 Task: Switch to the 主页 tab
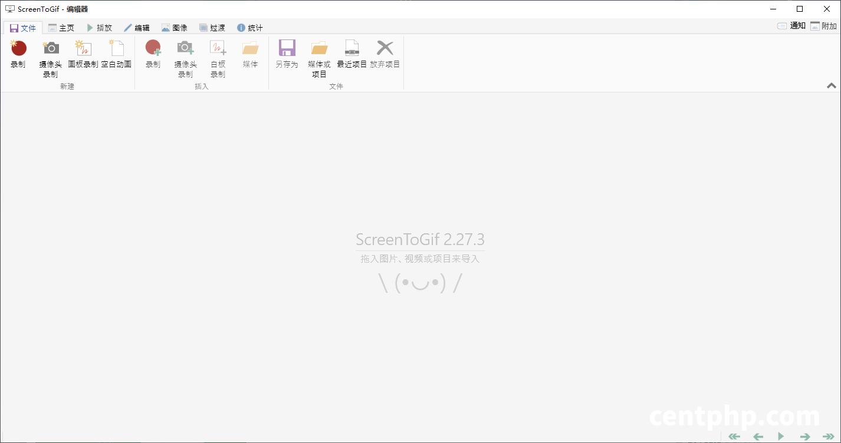pyautogui.click(x=61, y=28)
